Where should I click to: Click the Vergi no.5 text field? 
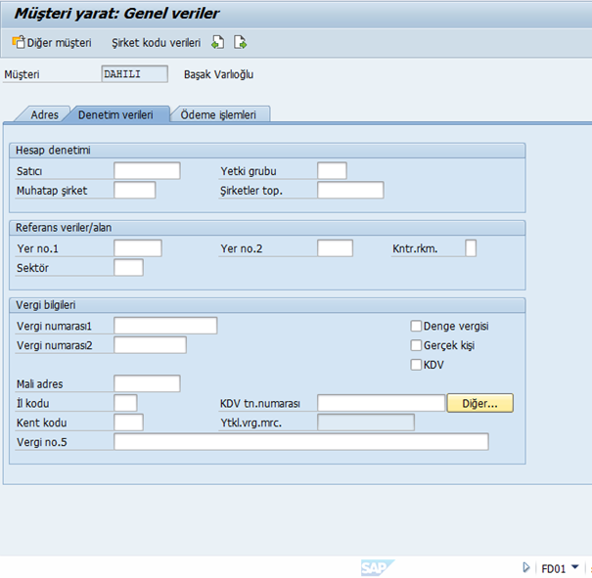point(300,442)
